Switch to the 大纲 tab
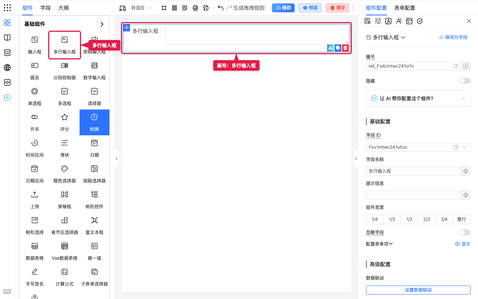The width and height of the screenshot is (478, 299). [63, 8]
